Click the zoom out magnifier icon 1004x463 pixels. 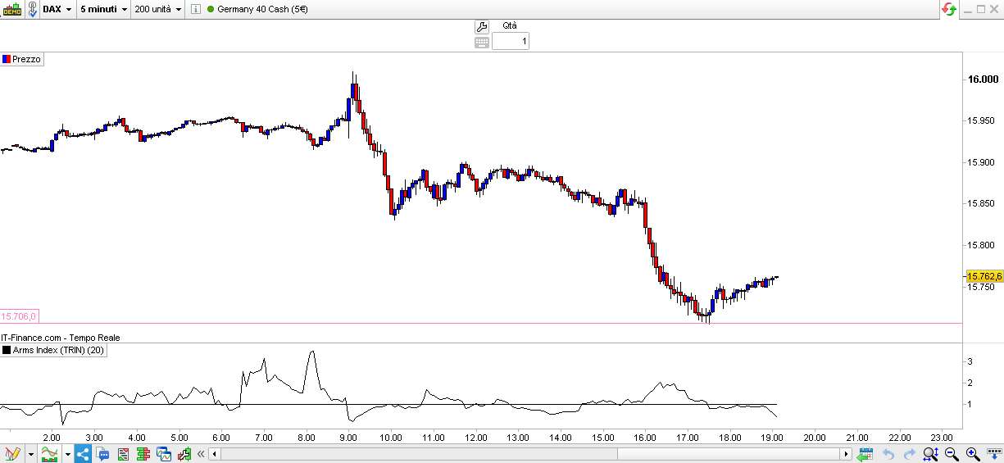point(952,454)
